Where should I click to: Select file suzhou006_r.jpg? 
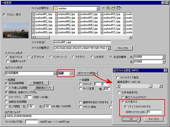click(x=65, y=32)
